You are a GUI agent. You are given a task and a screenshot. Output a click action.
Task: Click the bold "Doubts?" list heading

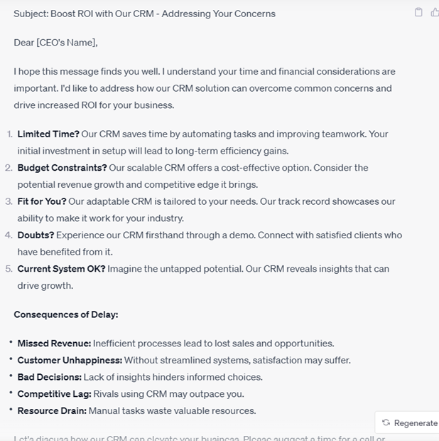(36, 235)
